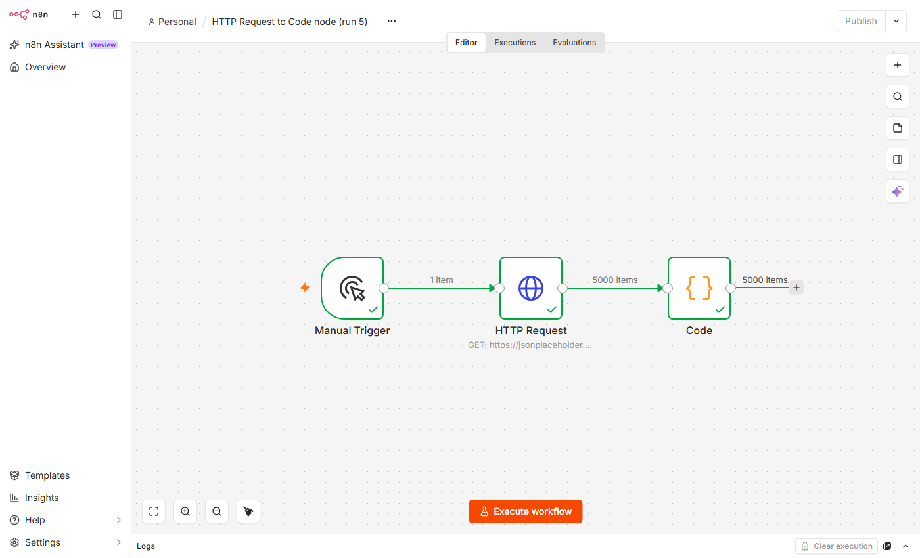The width and height of the screenshot is (920, 558).
Task: Add a sticky note from the right toolbar
Action: coord(898,128)
